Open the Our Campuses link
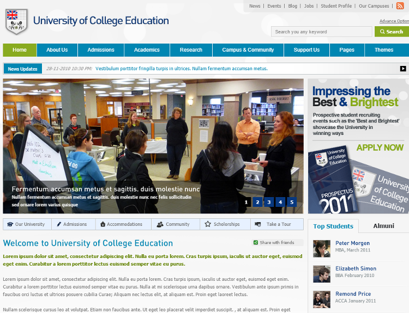 [374, 6]
